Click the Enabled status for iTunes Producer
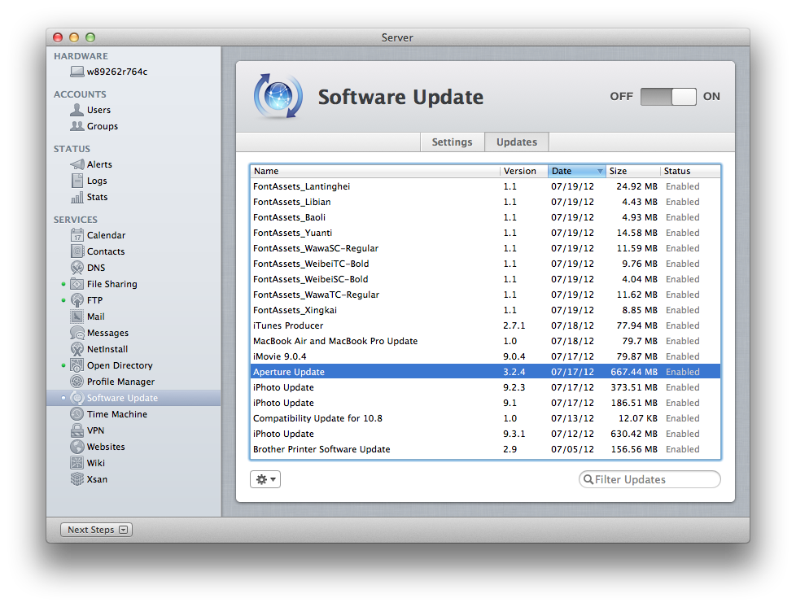Screen dimensions: 796x607 tap(683, 325)
